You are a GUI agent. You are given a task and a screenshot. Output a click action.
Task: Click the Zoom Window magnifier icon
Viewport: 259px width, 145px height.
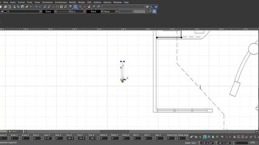66,7
